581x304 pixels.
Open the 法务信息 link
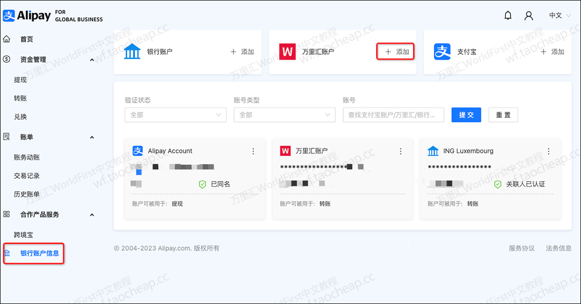pyautogui.click(x=558, y=248)
